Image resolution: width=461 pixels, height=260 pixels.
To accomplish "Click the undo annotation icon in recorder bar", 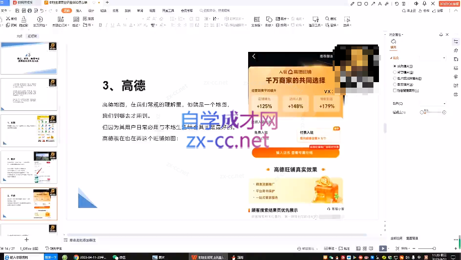I will point(397,4).
